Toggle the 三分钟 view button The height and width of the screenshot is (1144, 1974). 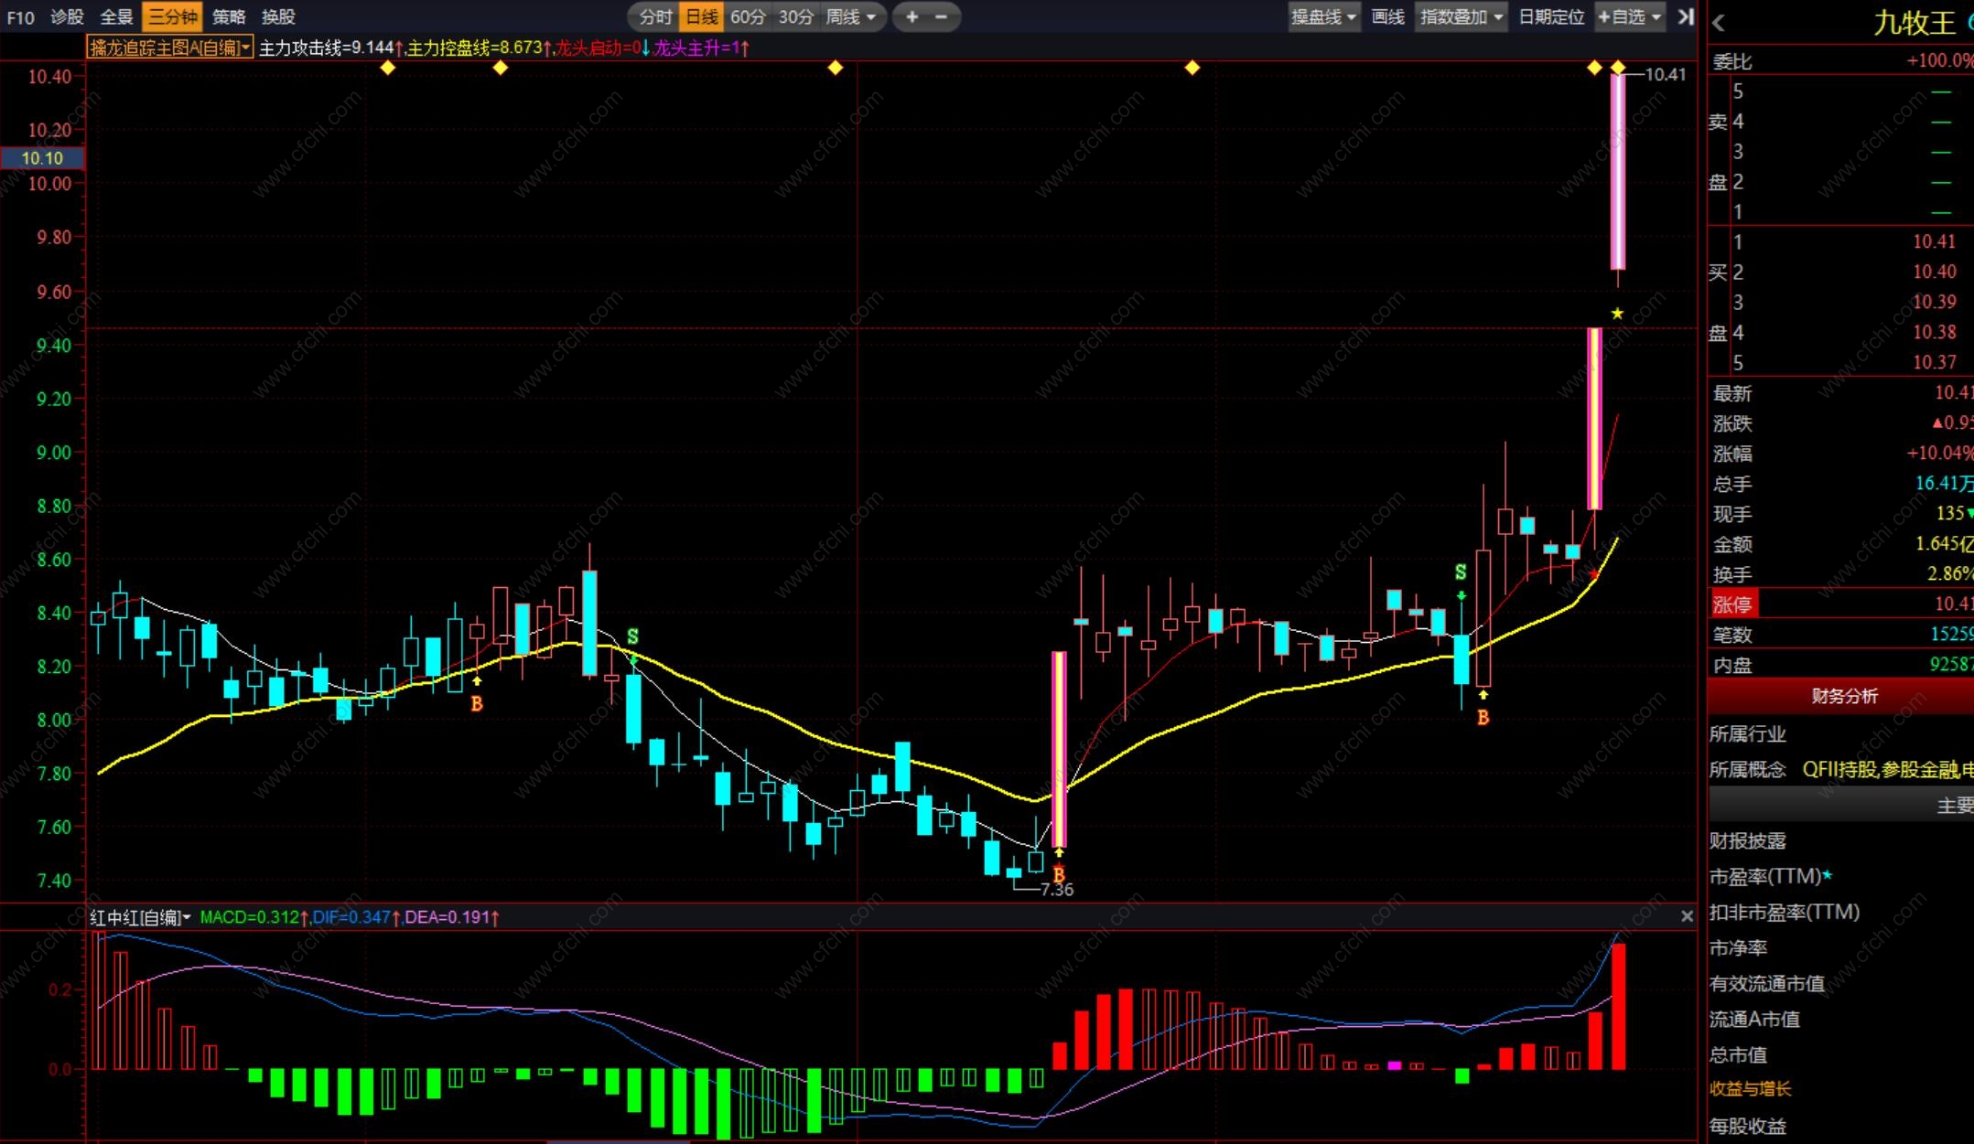pyautogui.click(x=172, y=16)
